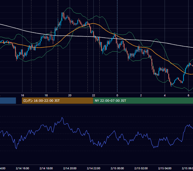Click the 2/14 20:00 date label
The width and height of the screenshot is (193, 171).
point(70,168)
